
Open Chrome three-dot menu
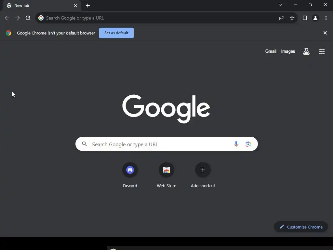click(x=326, y=18)
